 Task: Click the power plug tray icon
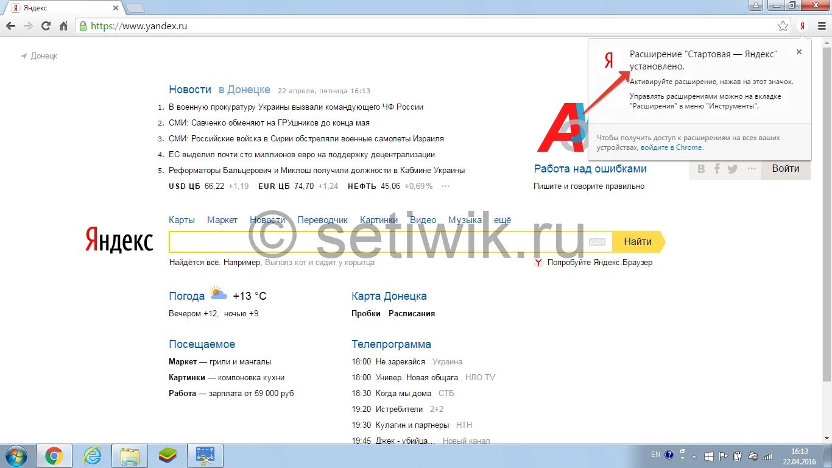738,456
